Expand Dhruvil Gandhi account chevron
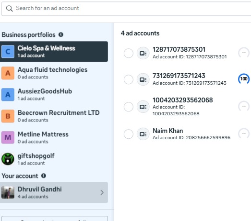Image resolution: width=251 pixels, height=221 pixels. click(x=102, y=192)
